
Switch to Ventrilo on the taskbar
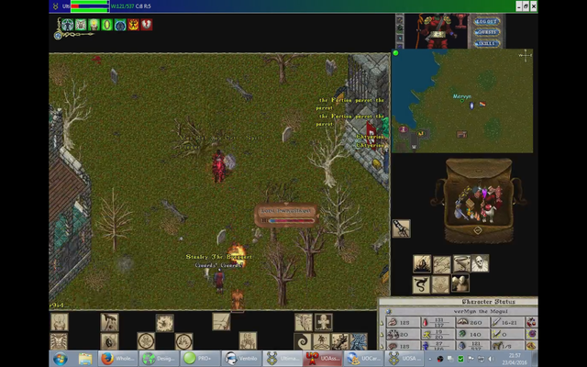click(241, 359)
